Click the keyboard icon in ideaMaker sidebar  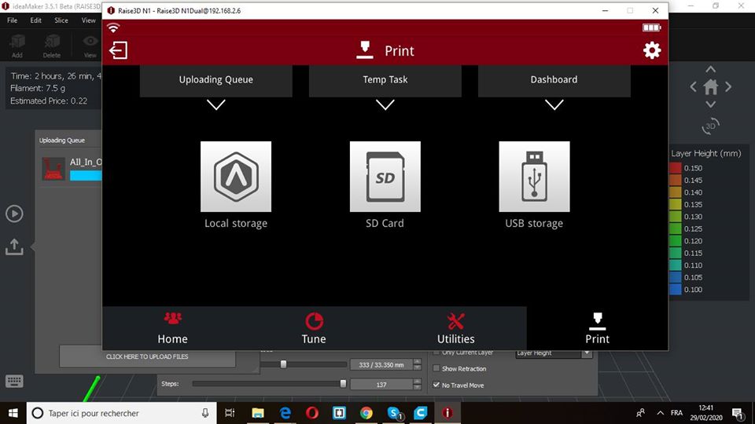click(x=14, y=382)
